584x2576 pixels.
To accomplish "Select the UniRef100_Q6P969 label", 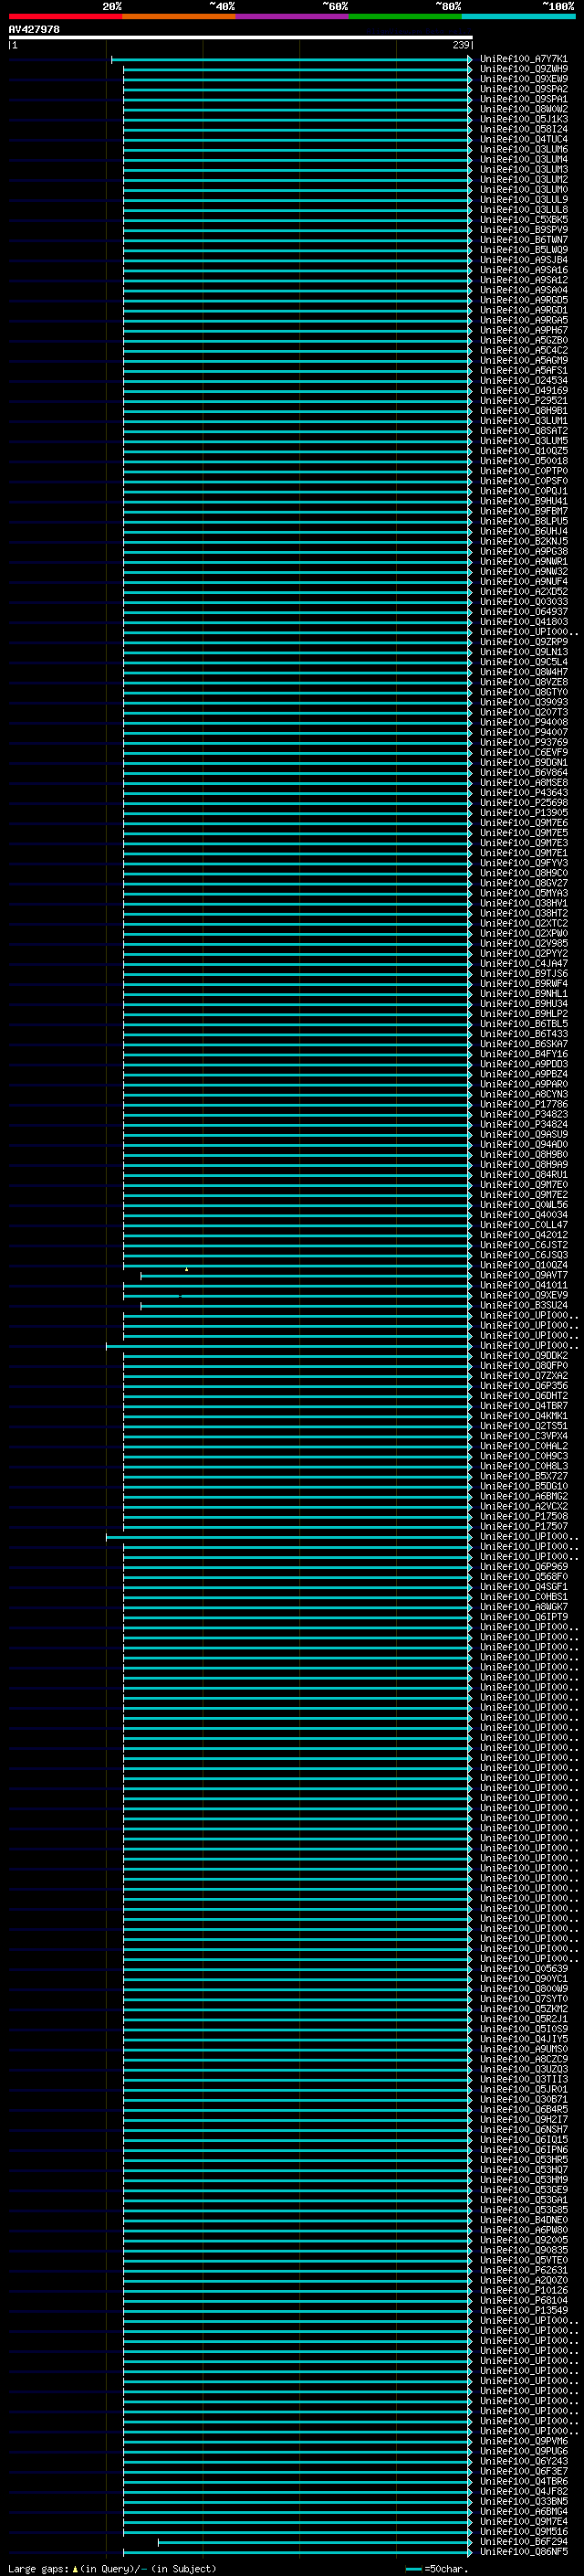I will coord(523,1567).
